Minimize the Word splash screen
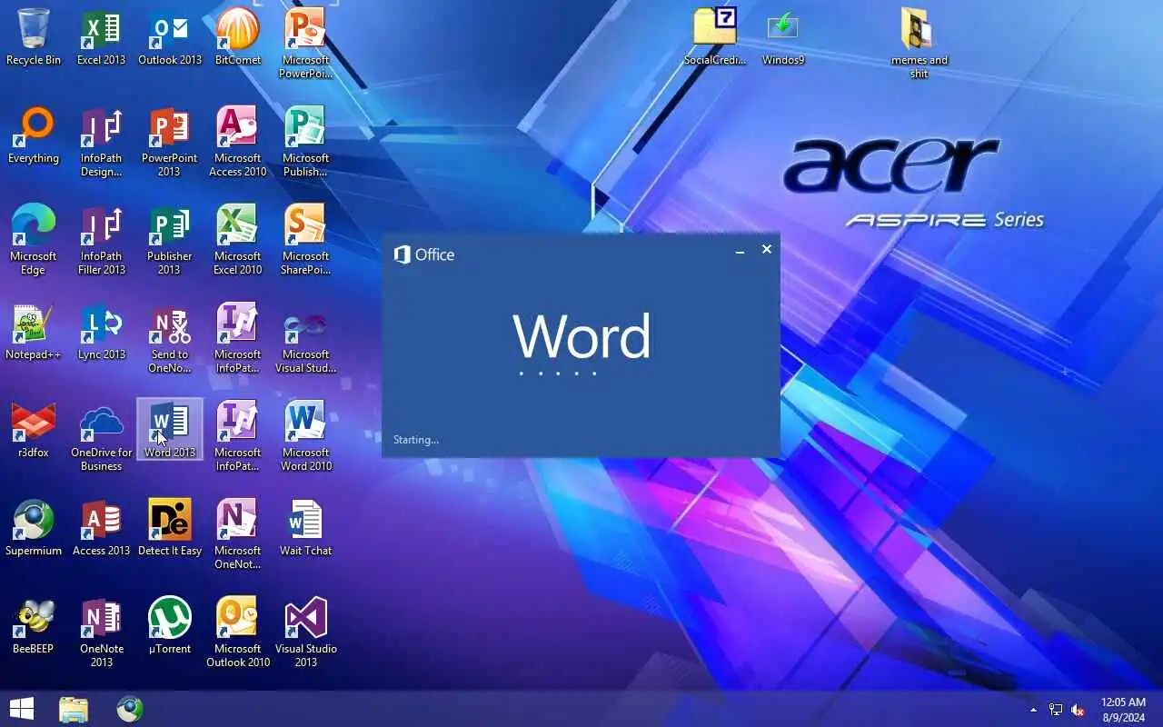The width and height of the screenshot is (1163, 727). point(740,250)
